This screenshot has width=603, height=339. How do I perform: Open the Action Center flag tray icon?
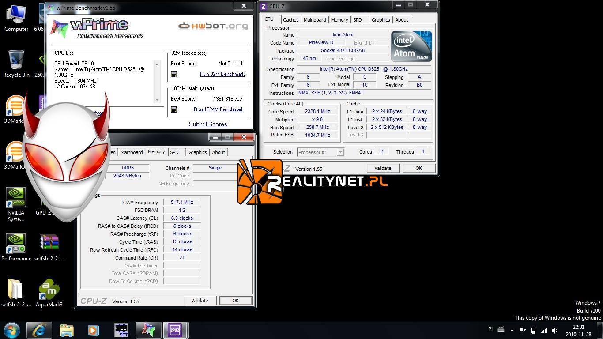(x=523, y=330)
